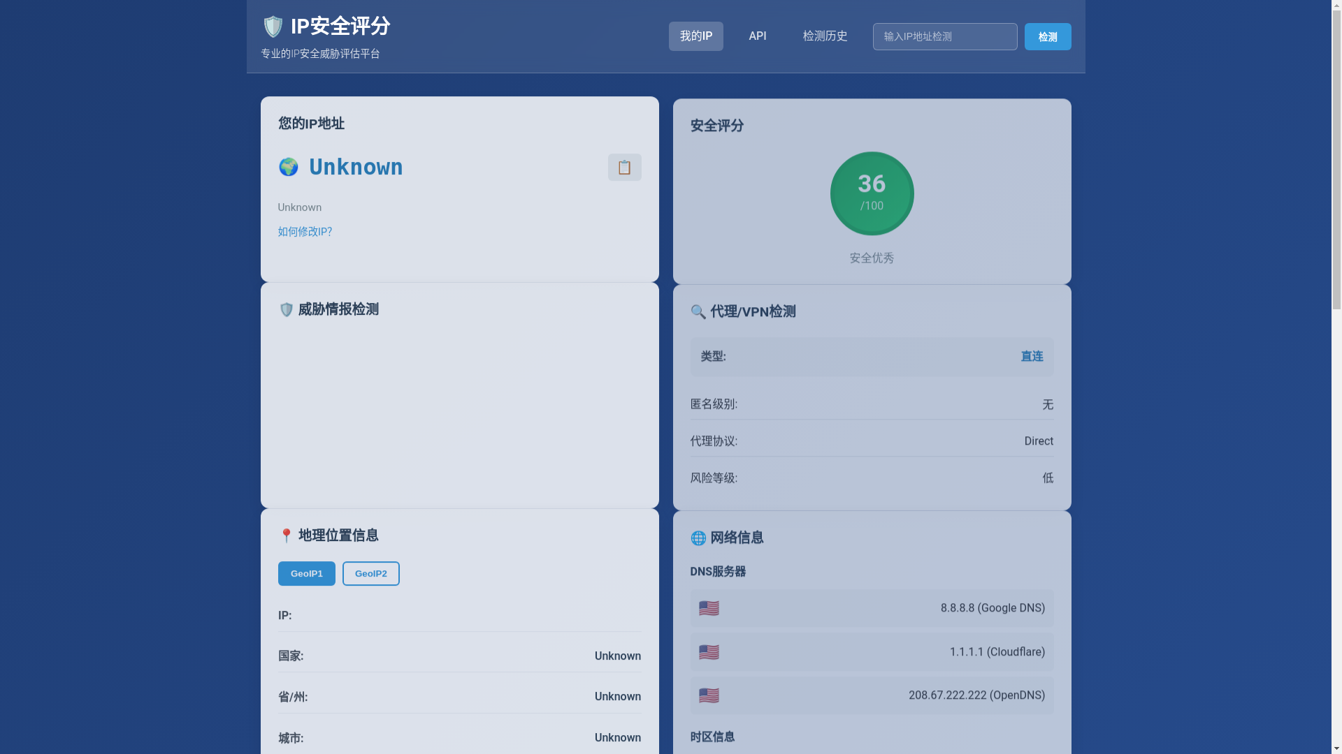Switch to GeoIP1 data source

307,574
